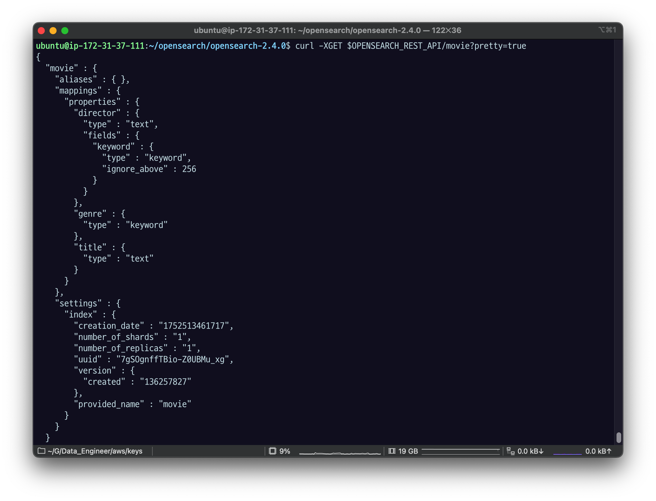
Task: Click the ⌥⌘1 window shortcut indicator
Action: [607, 30]
